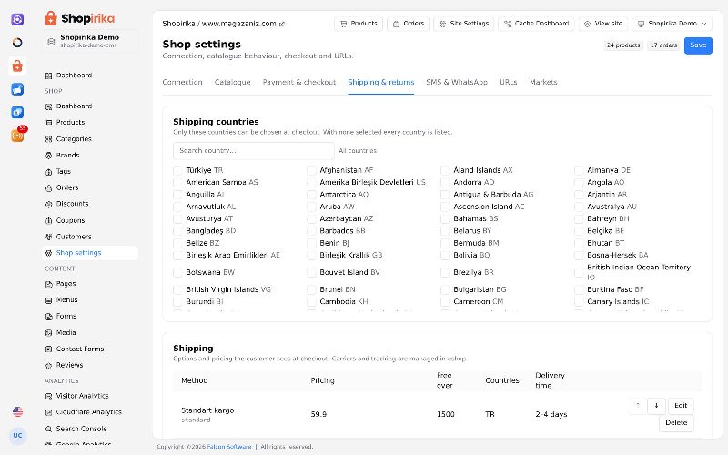Viewport: 728px width, 455px height.
Task: Switch to the Connection tab
Action: click(x=183, y=82)
